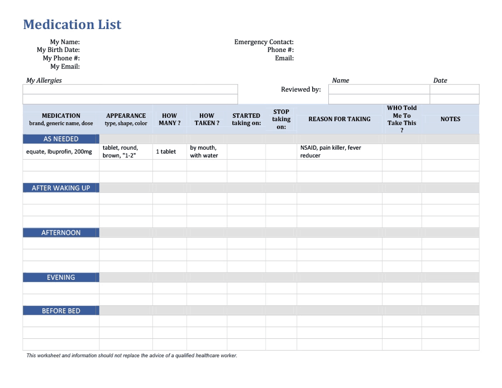Select the My Birth Date: label
This screenshot has width=502, height=388.
pyautogui.click(x=58, y=50)
